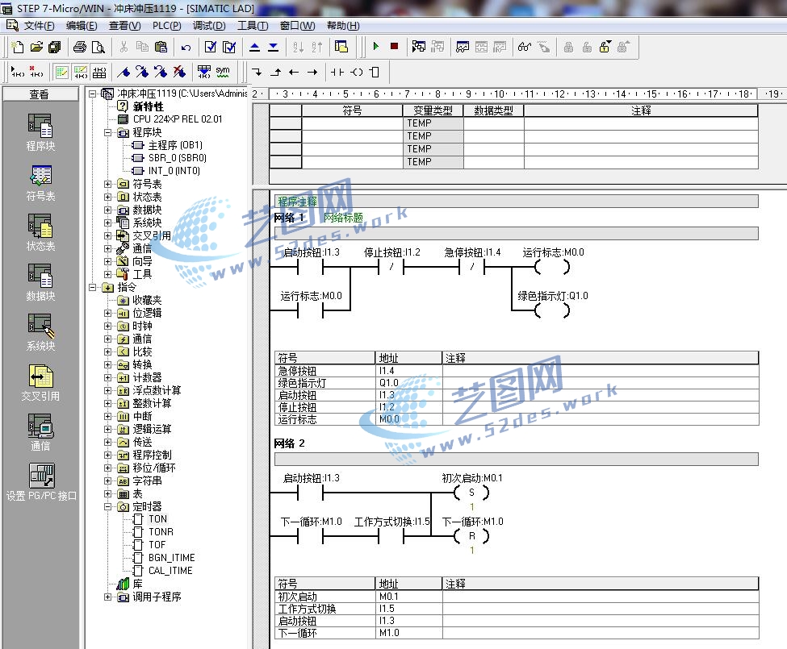
Task: Insert a box using the ladder toolbar
Action: click(375, 73)
